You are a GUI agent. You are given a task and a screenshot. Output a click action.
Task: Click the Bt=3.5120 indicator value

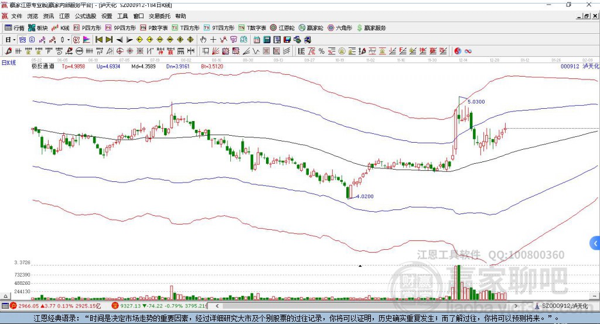(212, 66)
